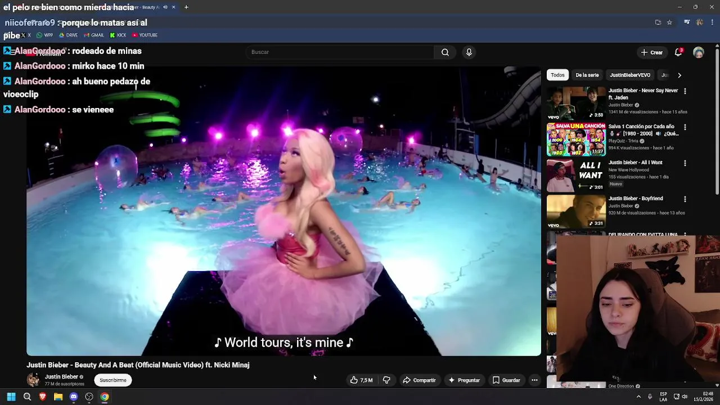
Task: Select the Todos filter chip
Action: (557, 75)
